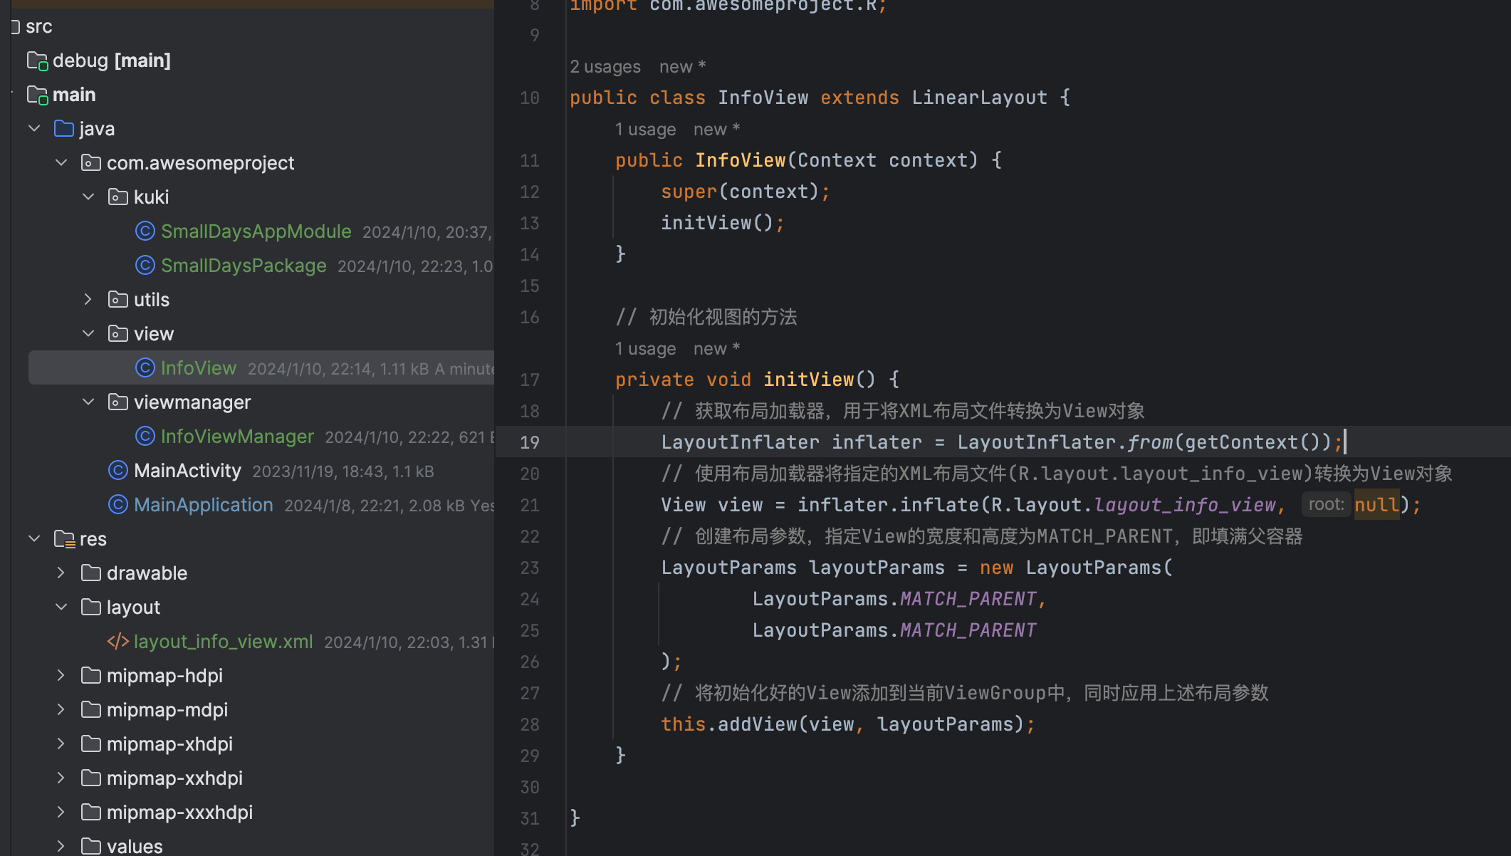Expand the mipmap-xxxhdpi folder chevron

coord(61,813)
